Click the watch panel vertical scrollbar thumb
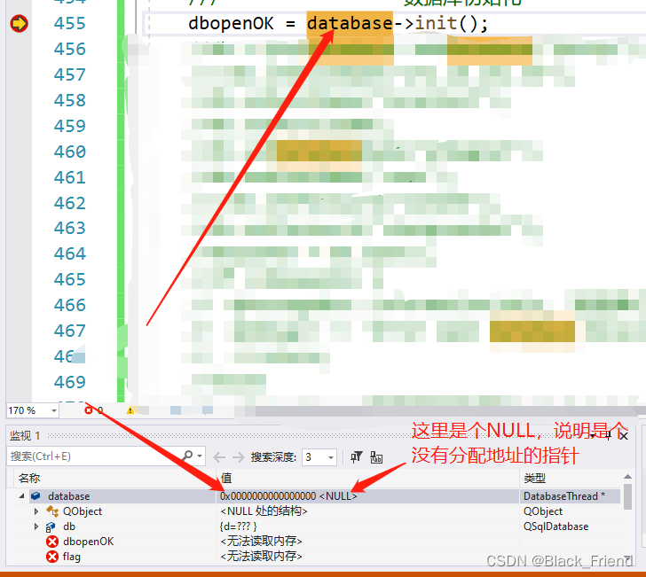 coord(627,496)
